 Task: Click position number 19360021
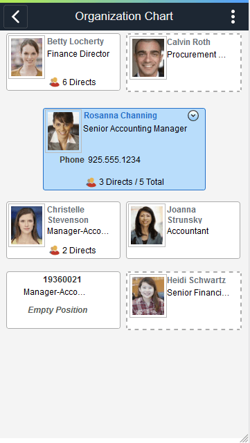tap(62, 280)
